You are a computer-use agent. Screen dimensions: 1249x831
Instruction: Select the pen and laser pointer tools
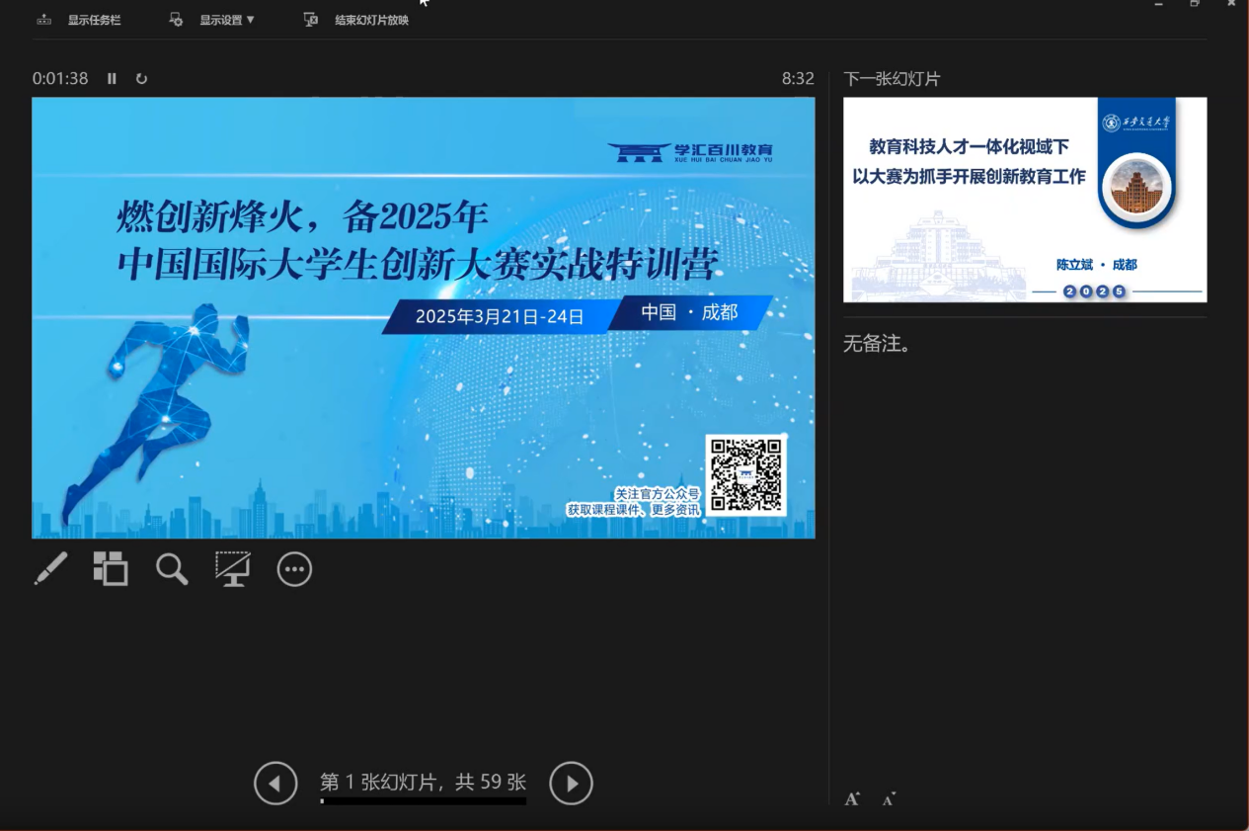(50, 569)
